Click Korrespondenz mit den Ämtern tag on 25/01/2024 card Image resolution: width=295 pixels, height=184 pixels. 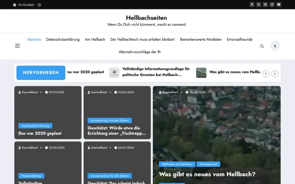coord(110,176)
